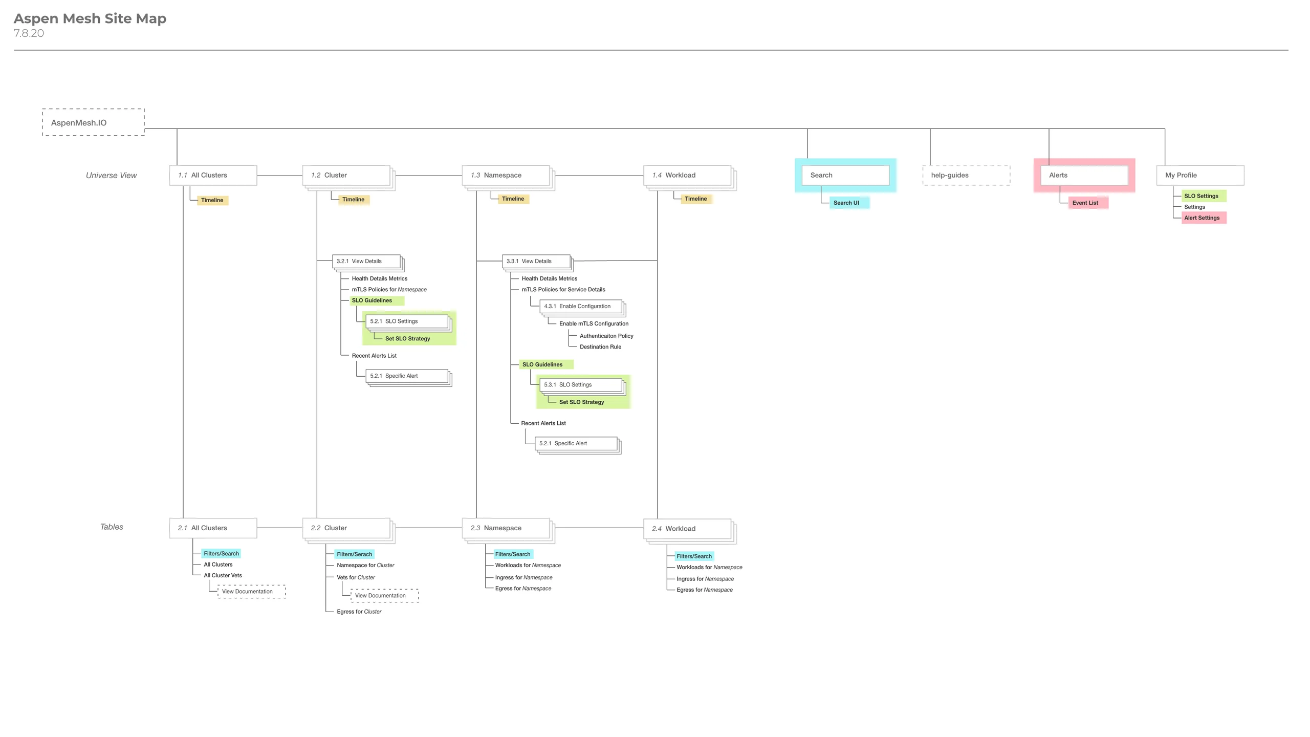Image resolution: width=1310 pixels, height=737 pixels.
Task: Select the 5.2.1 SLO Settings box
Action: click(x=407, y=321)
